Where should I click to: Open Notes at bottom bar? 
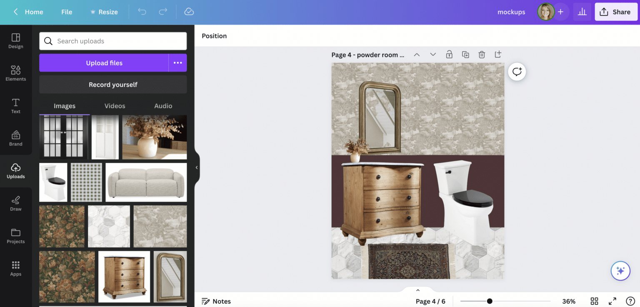(216, 301)
